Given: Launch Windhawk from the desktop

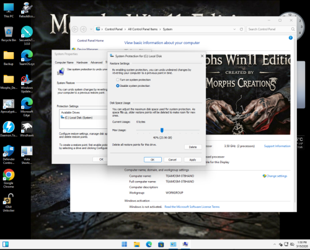Looking at the screenshot, I should (27, 129).
